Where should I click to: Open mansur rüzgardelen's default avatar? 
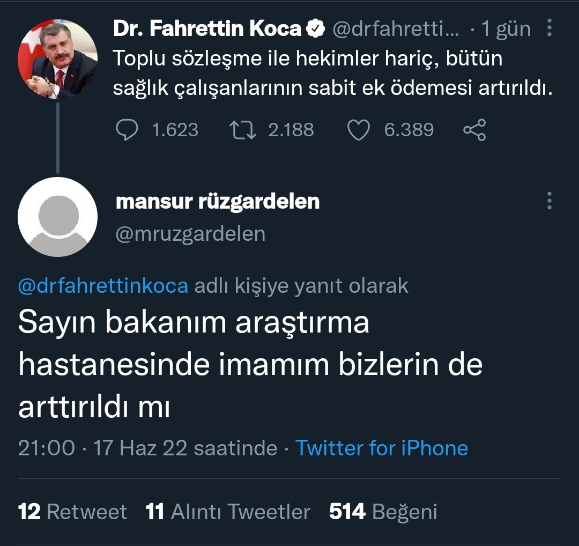coord(57,217)
